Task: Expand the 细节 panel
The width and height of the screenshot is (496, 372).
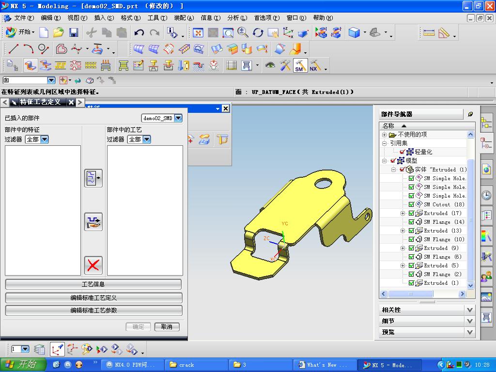Action: [x=470, y=321]
